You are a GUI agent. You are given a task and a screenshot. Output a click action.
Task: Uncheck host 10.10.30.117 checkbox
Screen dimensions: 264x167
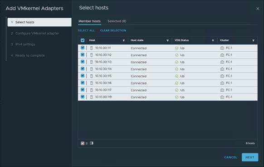83,90
